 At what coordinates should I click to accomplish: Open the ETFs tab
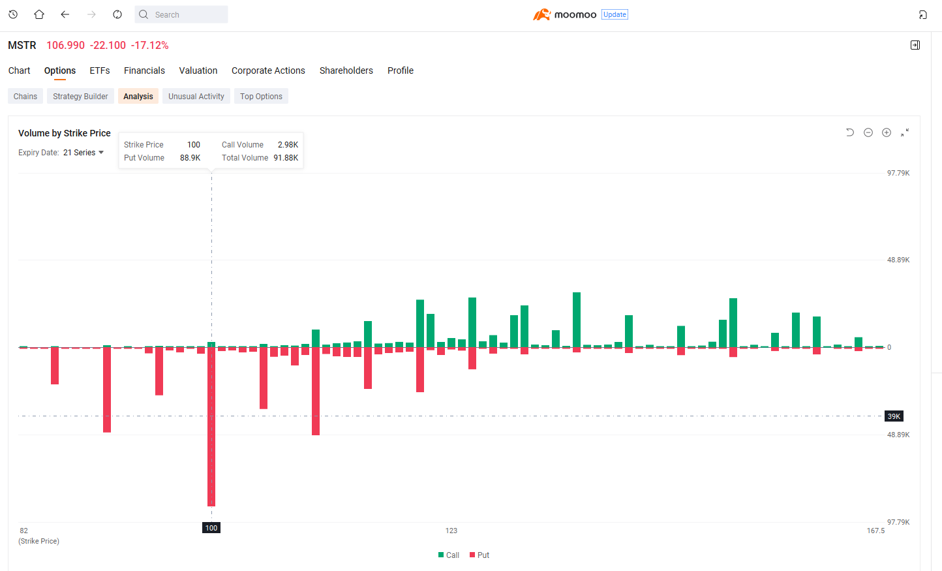pos(100,70)
